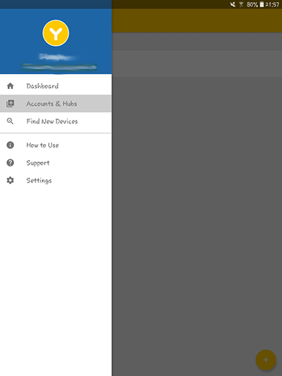Tap the blurred email line in header
Image resolution: width=282 pixels, height=376 pixels.
[x=59, y=67]
